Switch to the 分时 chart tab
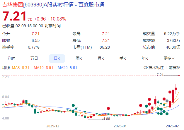The height and width of the screenshot is (130, 184). (11, 58)
